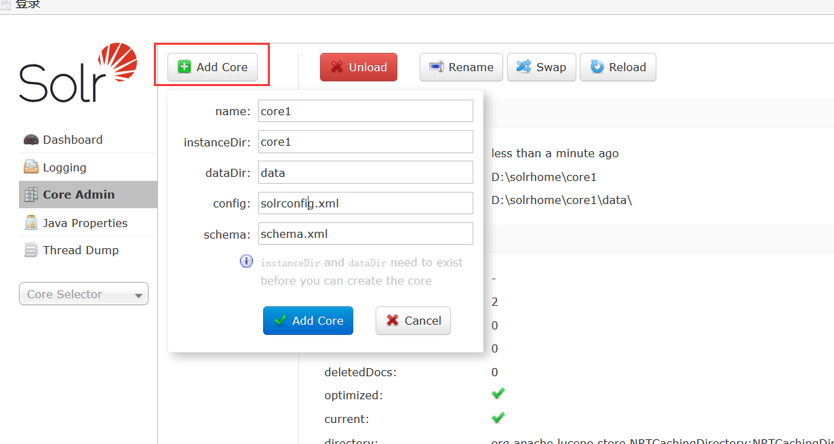This screenshot has width=834, height=444.
Task: Click the Dashboard gauge icon
Action: pyautogui.click(x=31, y=140)
